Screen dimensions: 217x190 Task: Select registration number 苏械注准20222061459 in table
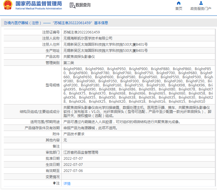coord(82,32)
